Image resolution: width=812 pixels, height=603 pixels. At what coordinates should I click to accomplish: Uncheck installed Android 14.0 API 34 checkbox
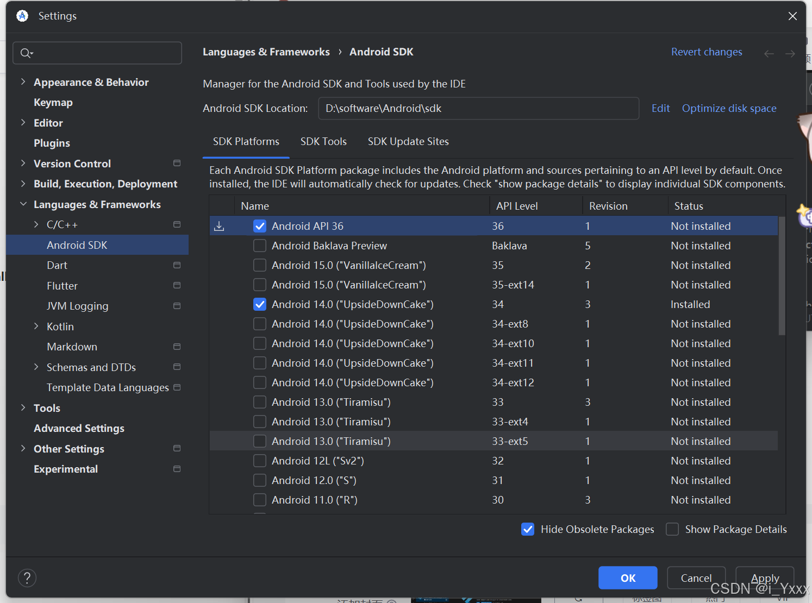(x=260, y=304)
